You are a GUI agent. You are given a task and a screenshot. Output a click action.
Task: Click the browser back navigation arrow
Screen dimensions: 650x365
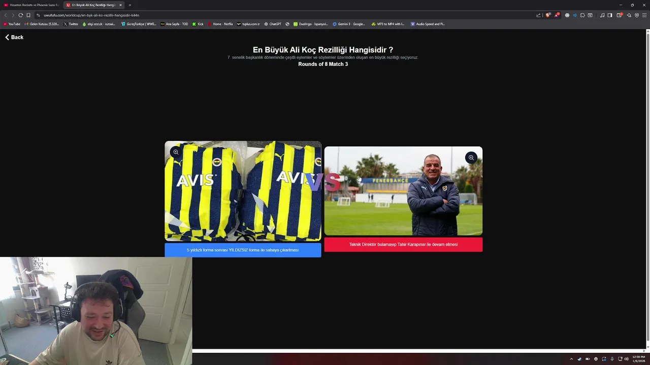6,15
